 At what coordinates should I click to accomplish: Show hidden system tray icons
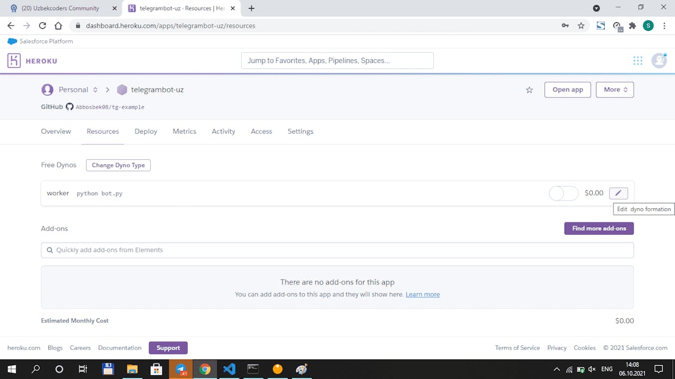tap(556, 369)
